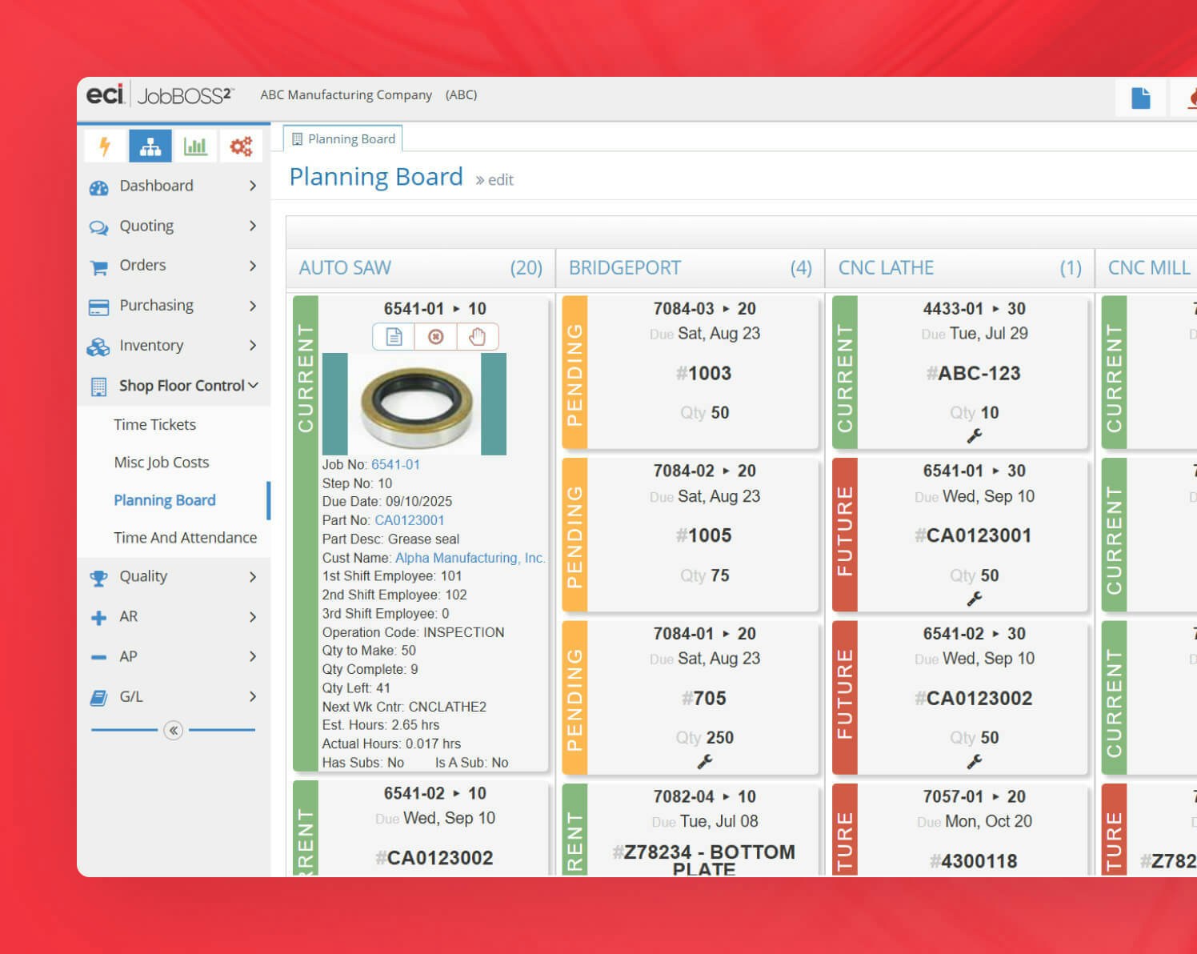Expand the Inventory menu chevron

click(253, 346)
